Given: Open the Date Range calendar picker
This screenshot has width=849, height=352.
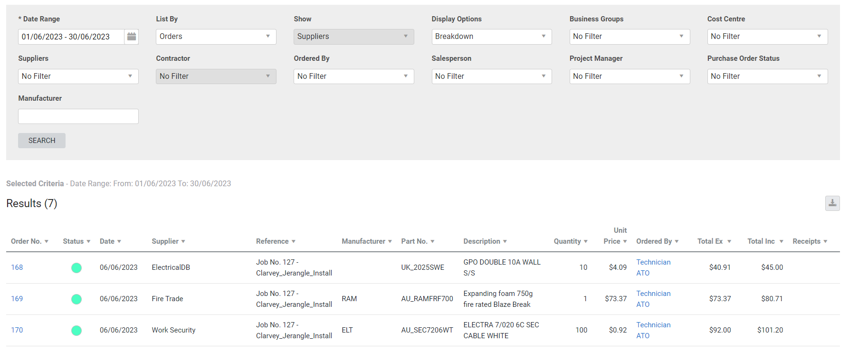Looking at the screenshot, I should pyautogui.click(x=132, y=37).
